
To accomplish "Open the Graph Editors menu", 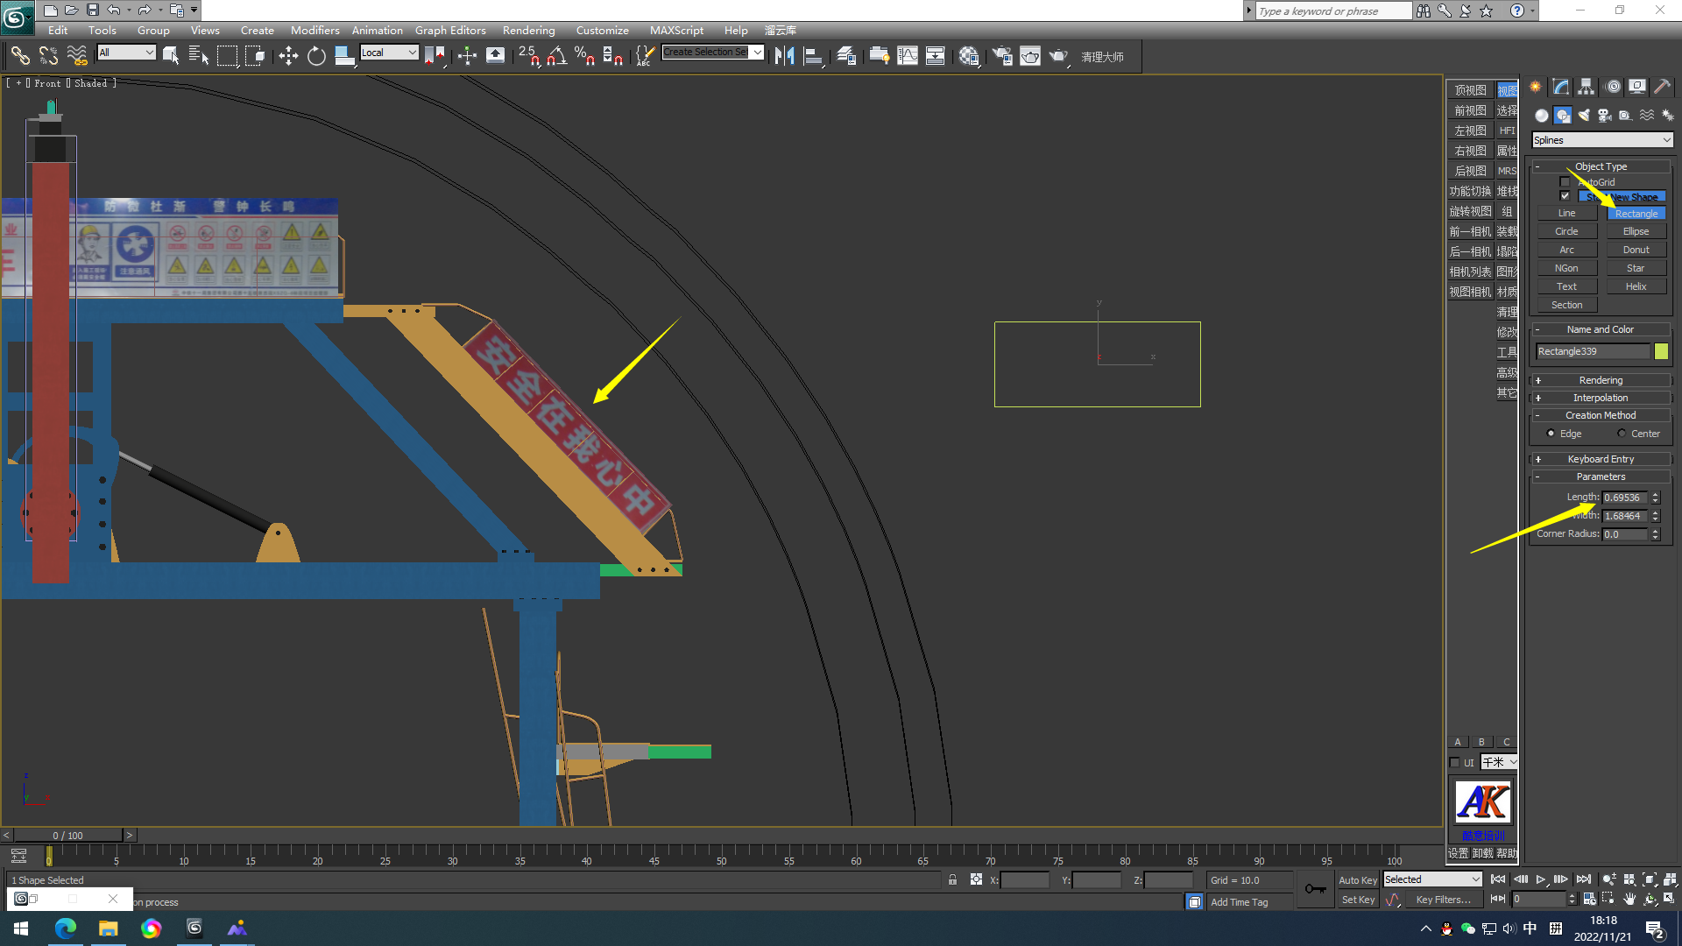I will tap(450, 30).
